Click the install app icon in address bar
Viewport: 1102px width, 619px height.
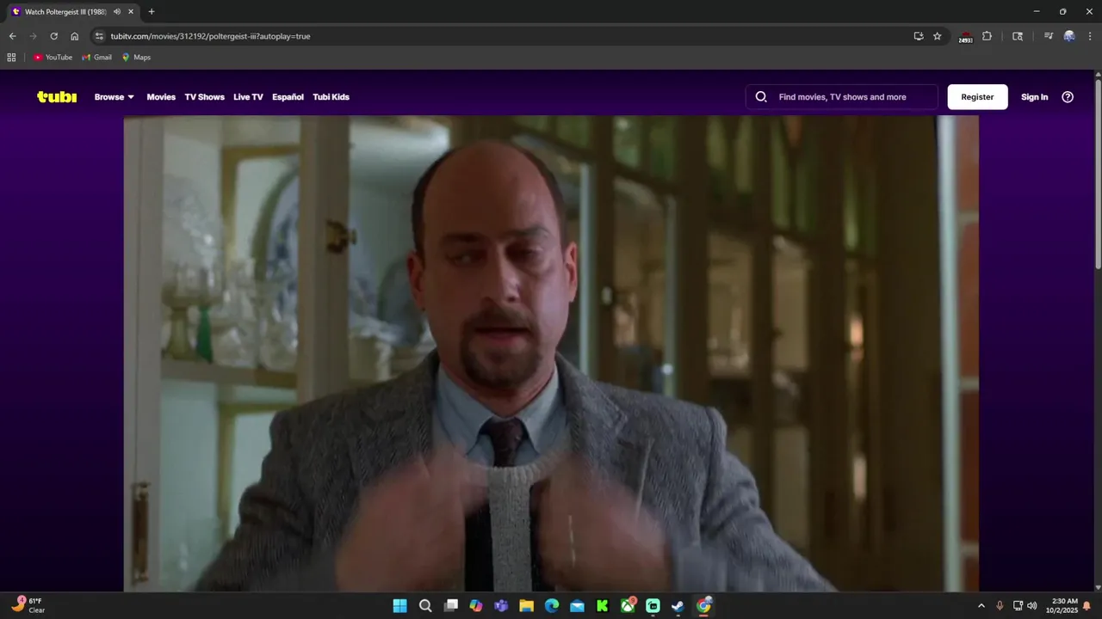[919, 36]
